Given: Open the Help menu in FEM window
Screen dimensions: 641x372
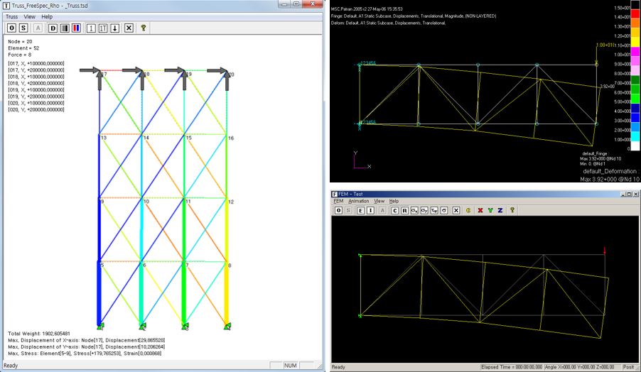Looking at the screenshot, I should tap(394, 202).
